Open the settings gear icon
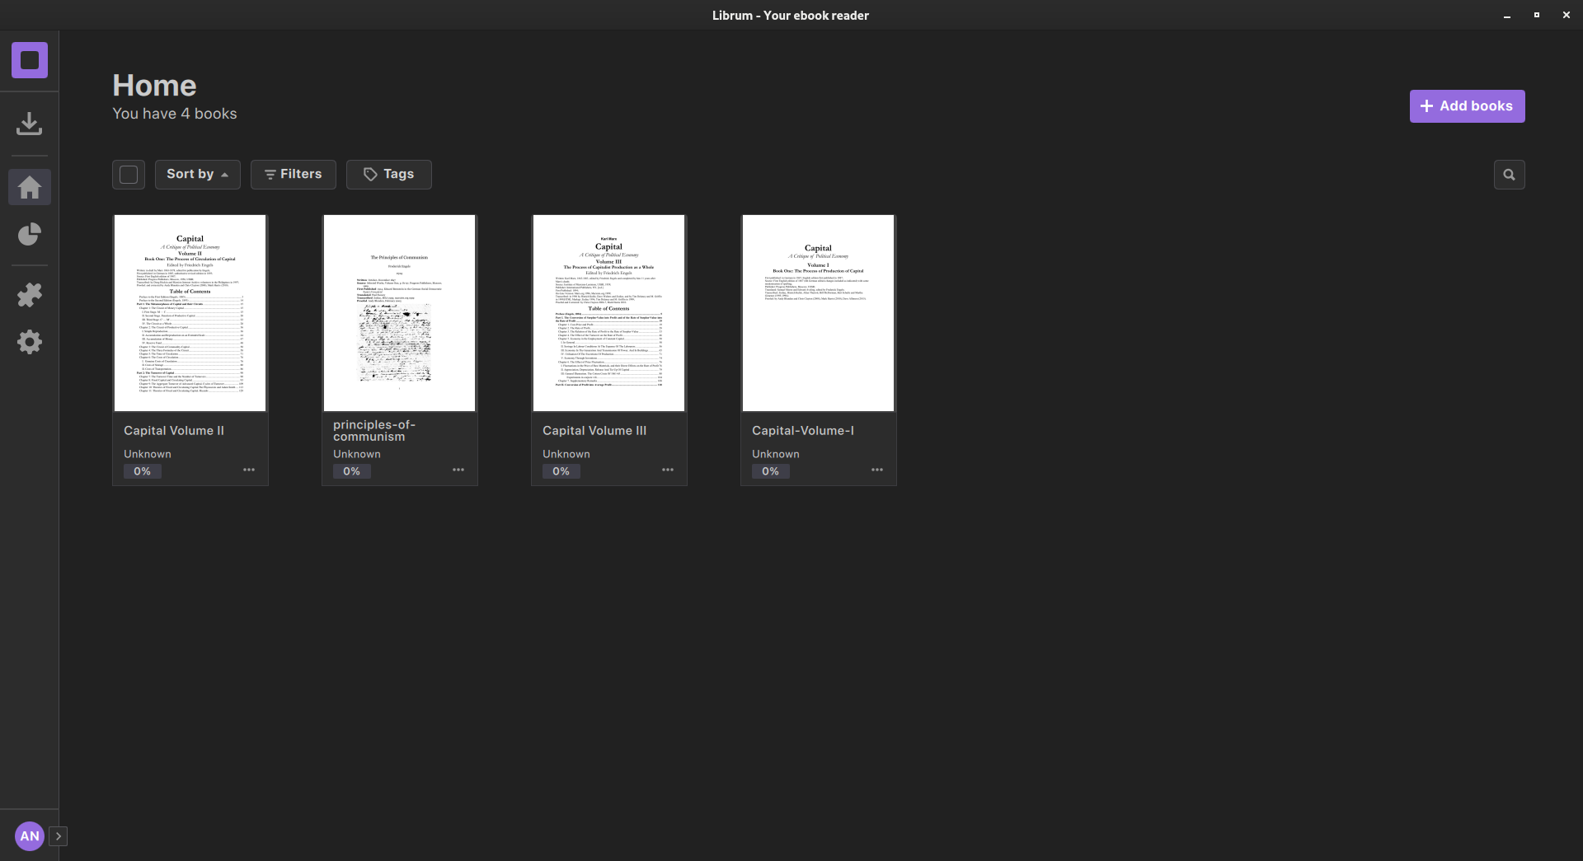The height and width of the screenshot is (861, 1583). [x=29, y=341]
